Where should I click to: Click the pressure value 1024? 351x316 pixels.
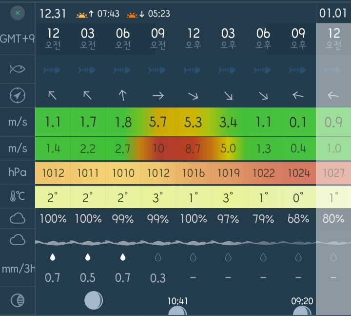coord(299,173)
